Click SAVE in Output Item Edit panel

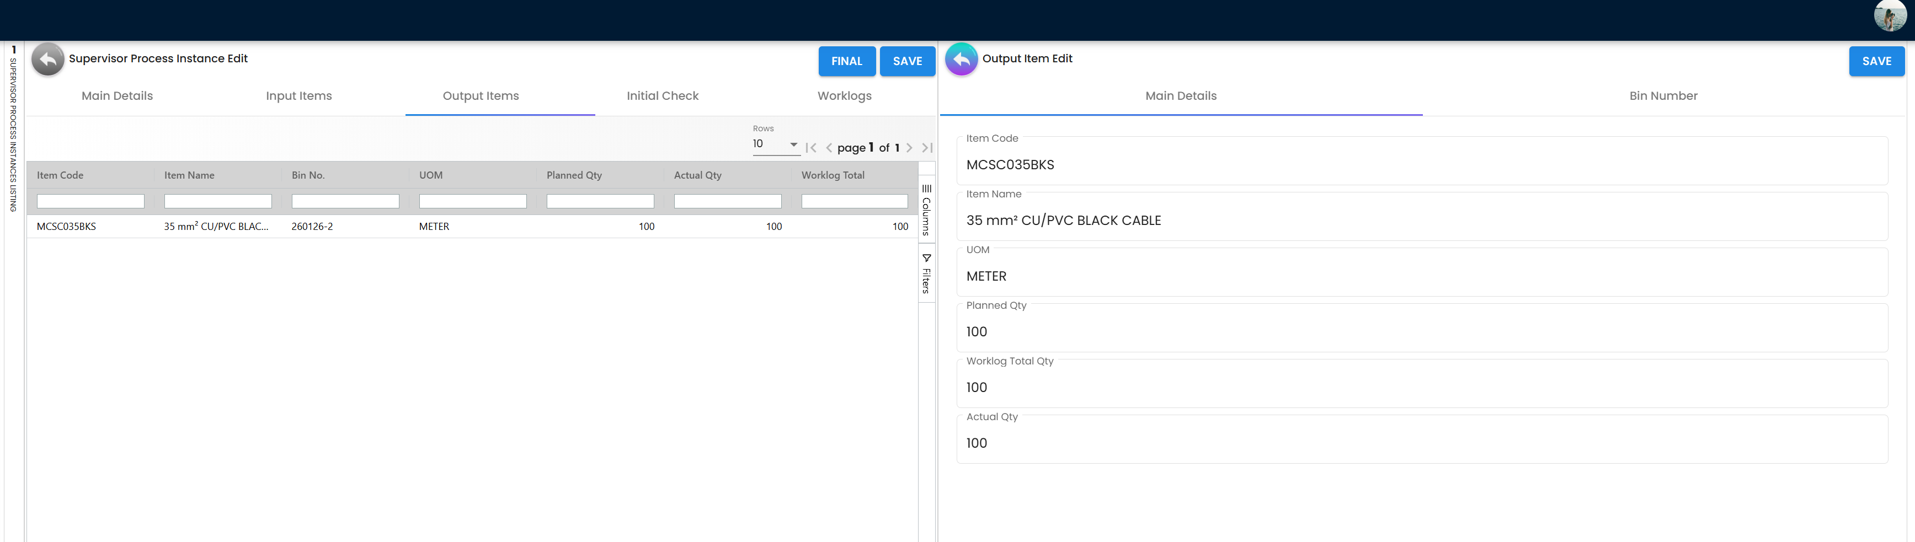pyautogui.click(x=1876, y=61)
